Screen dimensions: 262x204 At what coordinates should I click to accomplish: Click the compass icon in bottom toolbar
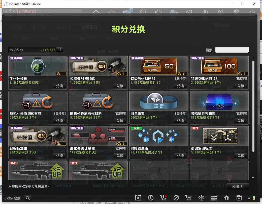pos(176,198)
